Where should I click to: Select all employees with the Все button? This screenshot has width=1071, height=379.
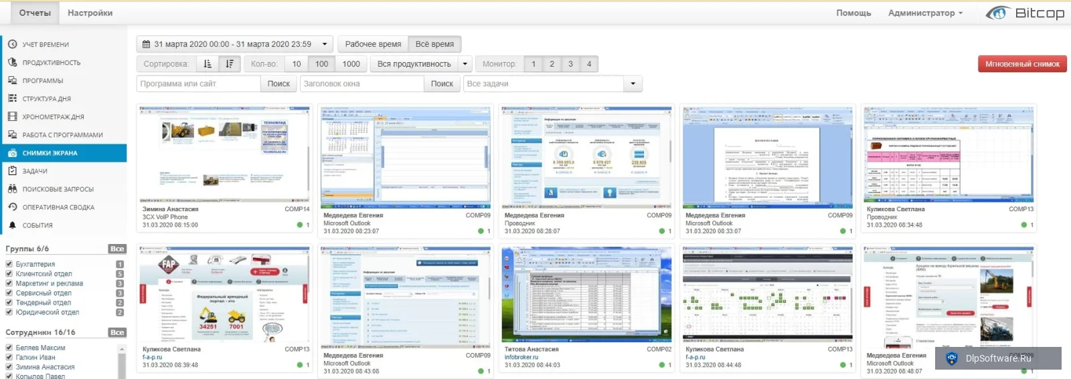pyautogui.click(x=117, y=332)
